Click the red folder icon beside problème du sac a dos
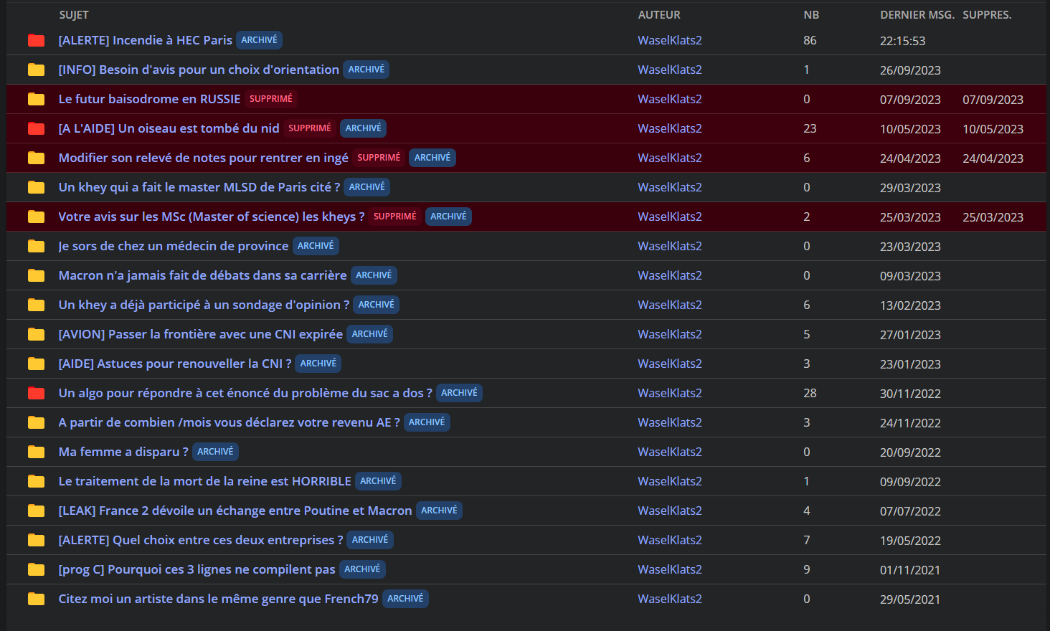The height and width of the screenshot is (631, 1050). click(x=36, y=394)
